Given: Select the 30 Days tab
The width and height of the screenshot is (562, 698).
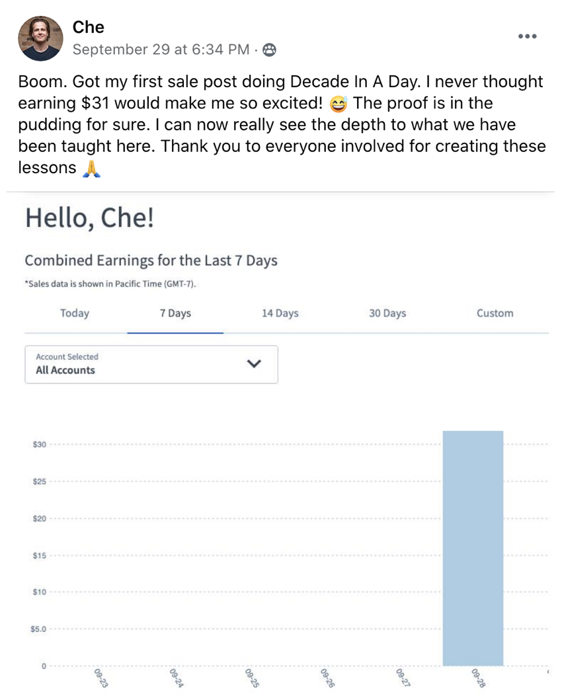Looking at the screenshot, I should pyautogui.click(x=387, y=313).
